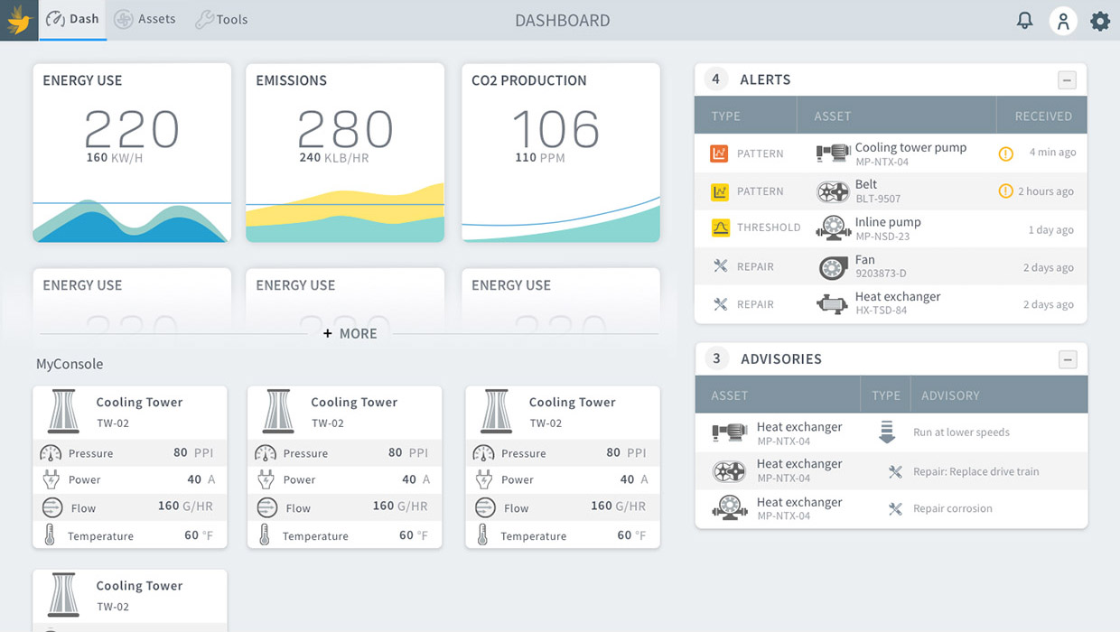The height and width of the screenshot is (632, 1120).
Task: Sort alerts by Received column header
Action: (x=1042, y=116)
